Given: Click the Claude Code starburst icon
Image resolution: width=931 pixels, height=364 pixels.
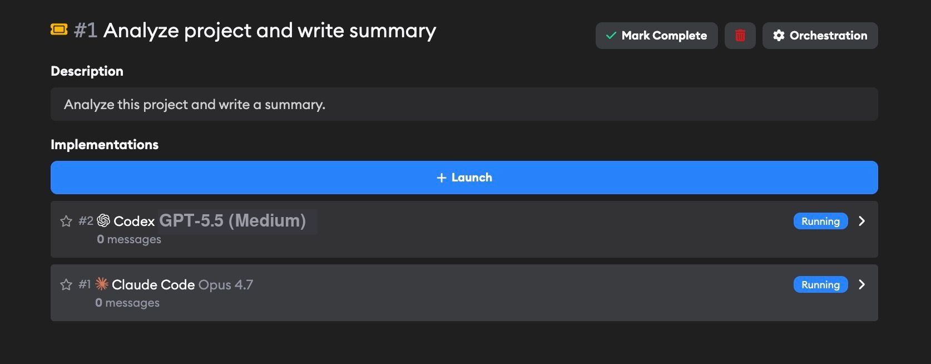Looking at the screenshot, I should click(102, 284).
